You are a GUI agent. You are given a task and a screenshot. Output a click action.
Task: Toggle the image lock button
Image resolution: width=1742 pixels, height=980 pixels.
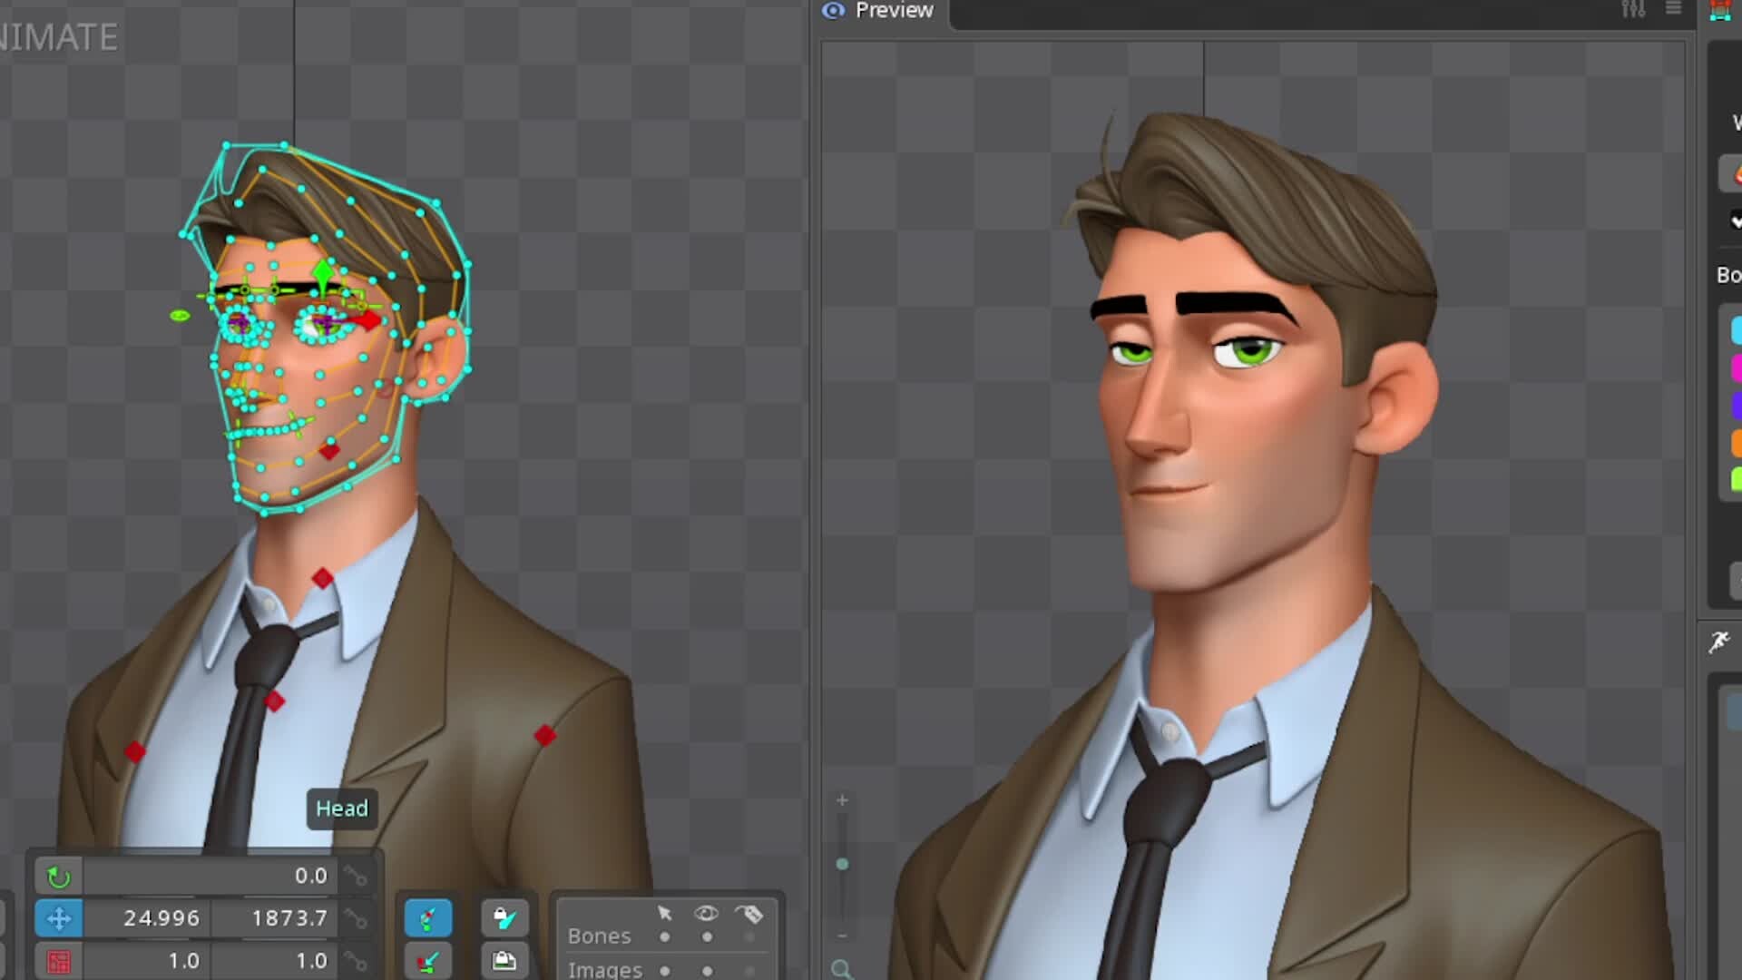506,960
